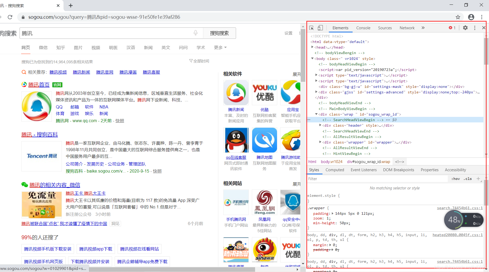Switch to the Console tab
This screenshot has width=489, height=272.
pos(363,28)
